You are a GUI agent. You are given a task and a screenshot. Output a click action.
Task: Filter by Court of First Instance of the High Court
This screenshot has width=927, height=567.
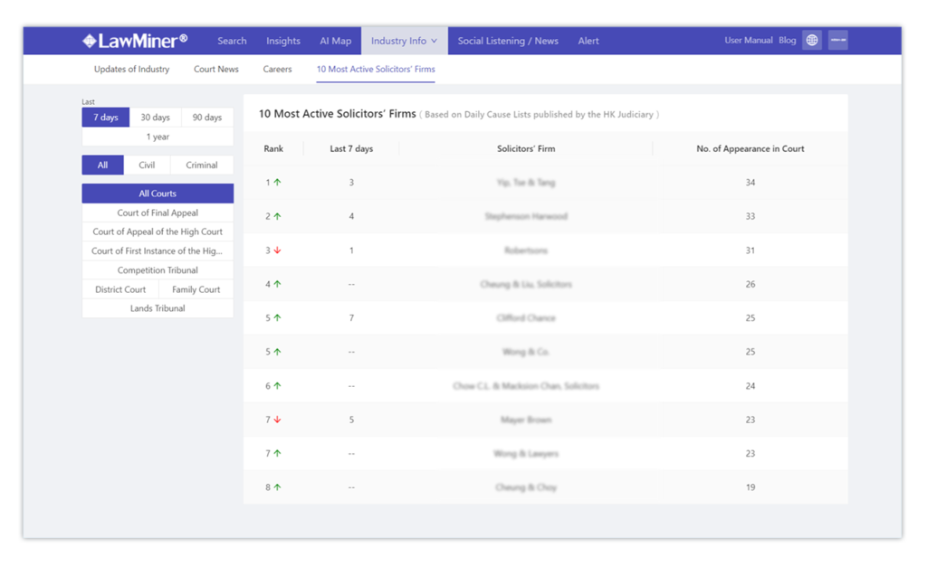[158, 251]
